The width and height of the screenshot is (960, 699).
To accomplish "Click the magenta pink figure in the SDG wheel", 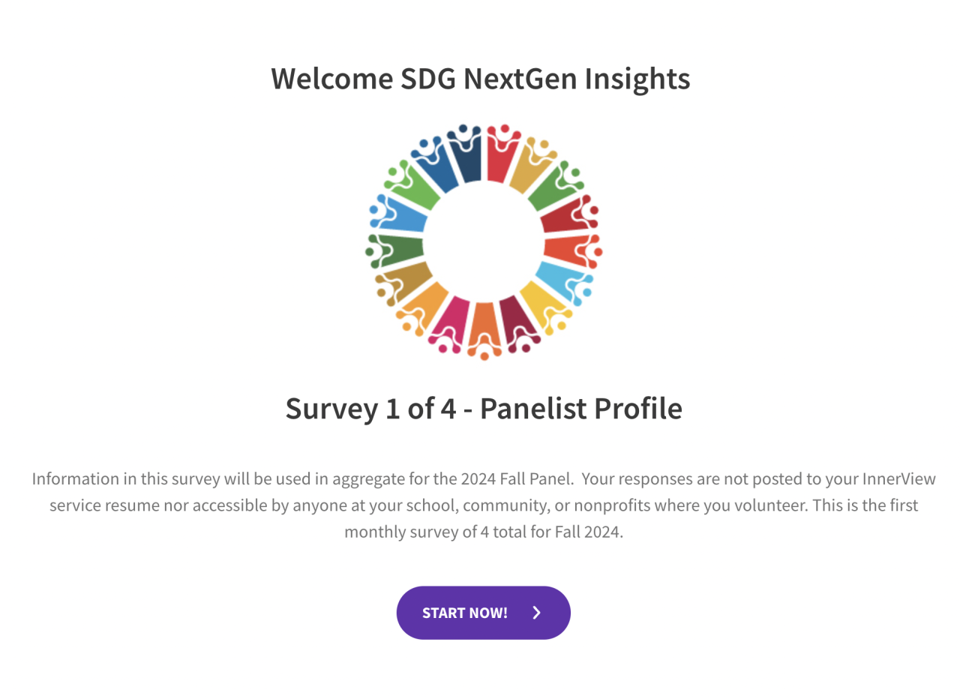I will click(454, 322).
